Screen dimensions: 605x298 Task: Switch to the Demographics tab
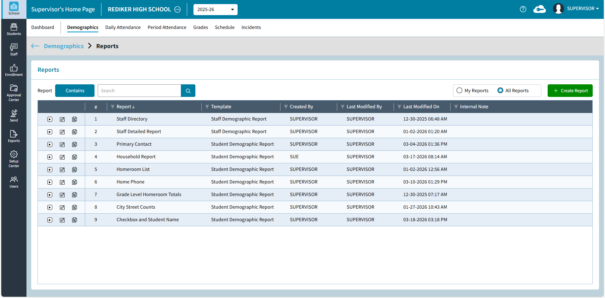click(x=83, y=27)
